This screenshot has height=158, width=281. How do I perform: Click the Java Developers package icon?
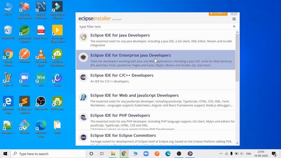tap(83, 37)
